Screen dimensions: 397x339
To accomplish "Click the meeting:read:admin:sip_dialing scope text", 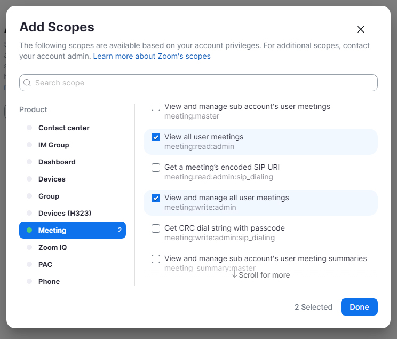I will 219,177.
